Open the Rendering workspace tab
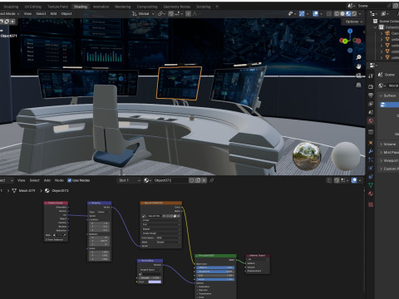 coord(123,7)
